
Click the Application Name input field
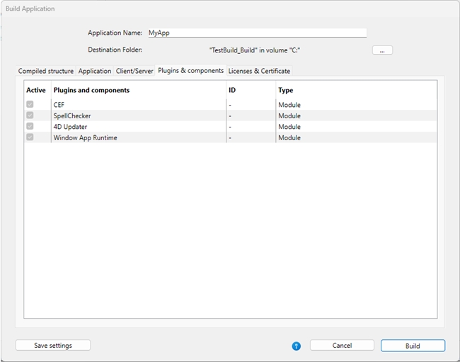(255, 33)
